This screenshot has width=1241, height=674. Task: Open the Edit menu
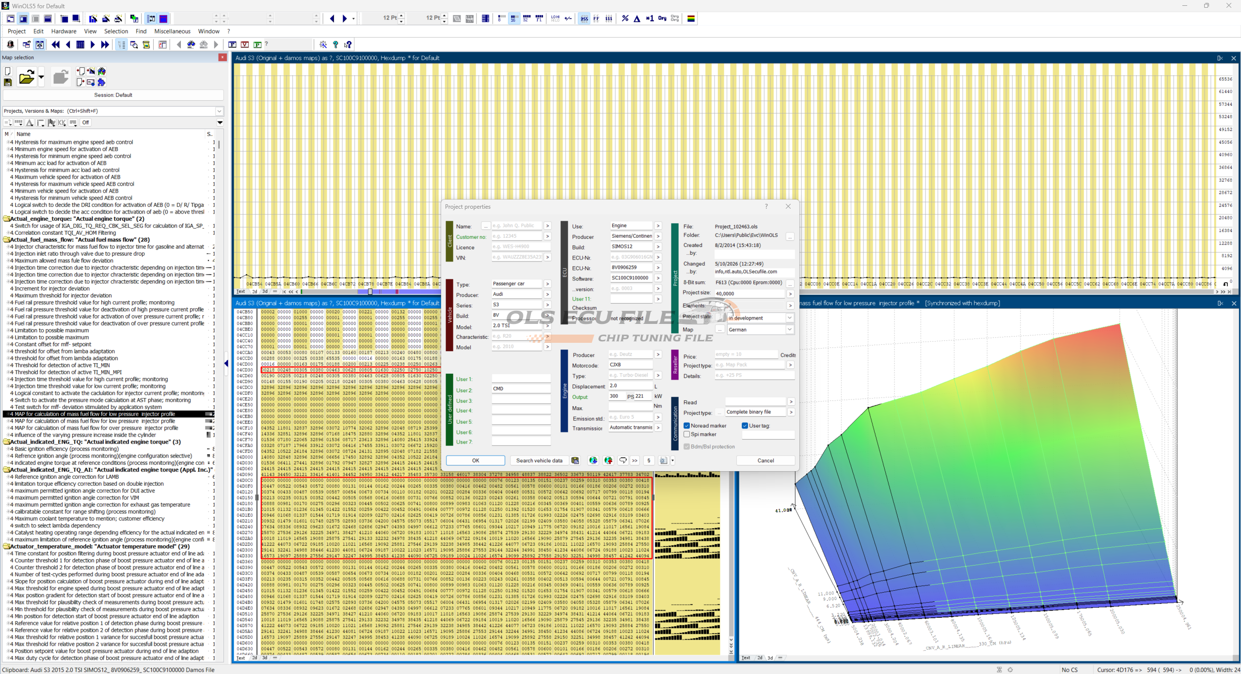click(x=38, y=31)
